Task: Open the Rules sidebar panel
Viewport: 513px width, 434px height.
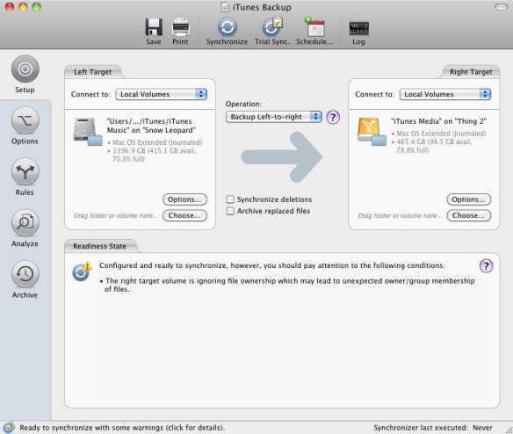Action: 25,171
